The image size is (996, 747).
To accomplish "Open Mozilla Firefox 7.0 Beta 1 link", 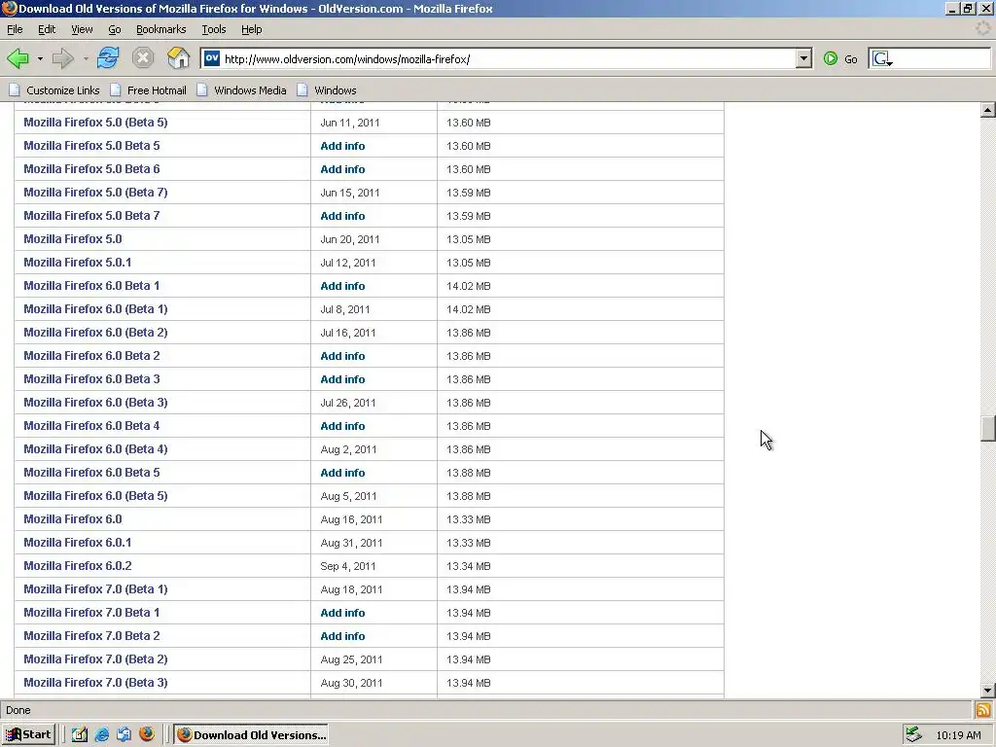I will point(91,613).
